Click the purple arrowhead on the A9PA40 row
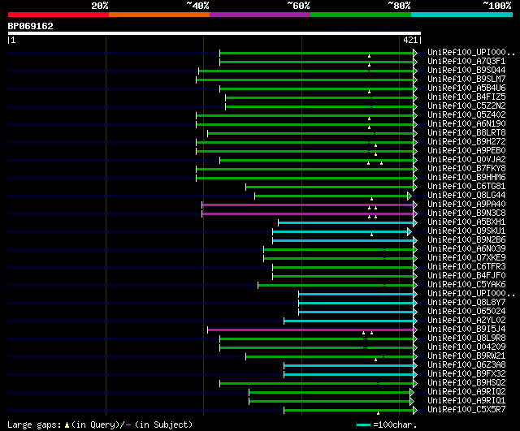The height and width of the screenshot is (431, 520). 415,205
